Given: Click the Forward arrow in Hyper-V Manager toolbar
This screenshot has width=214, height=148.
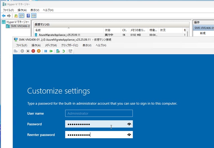Looking at the screenshot, I should pos(9,16).
